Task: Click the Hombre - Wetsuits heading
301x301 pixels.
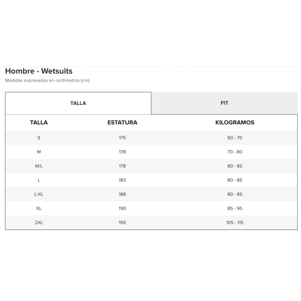Action: point(39,71)
